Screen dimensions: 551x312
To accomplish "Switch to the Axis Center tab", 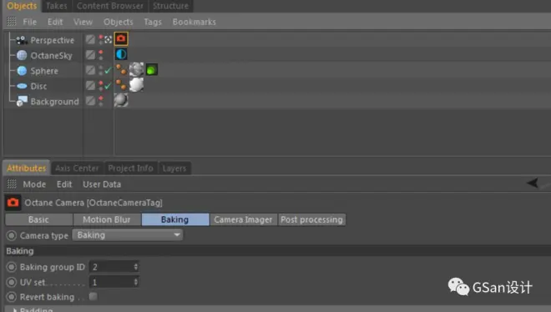I will coord(77,169).
